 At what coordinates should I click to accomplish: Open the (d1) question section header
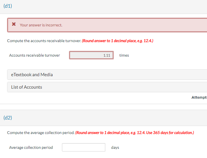point(8,6)
